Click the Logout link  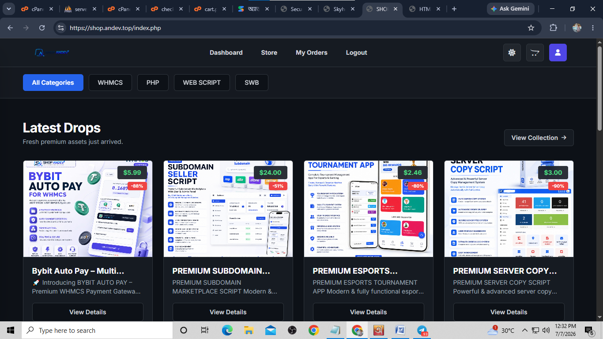click(357, 53)
